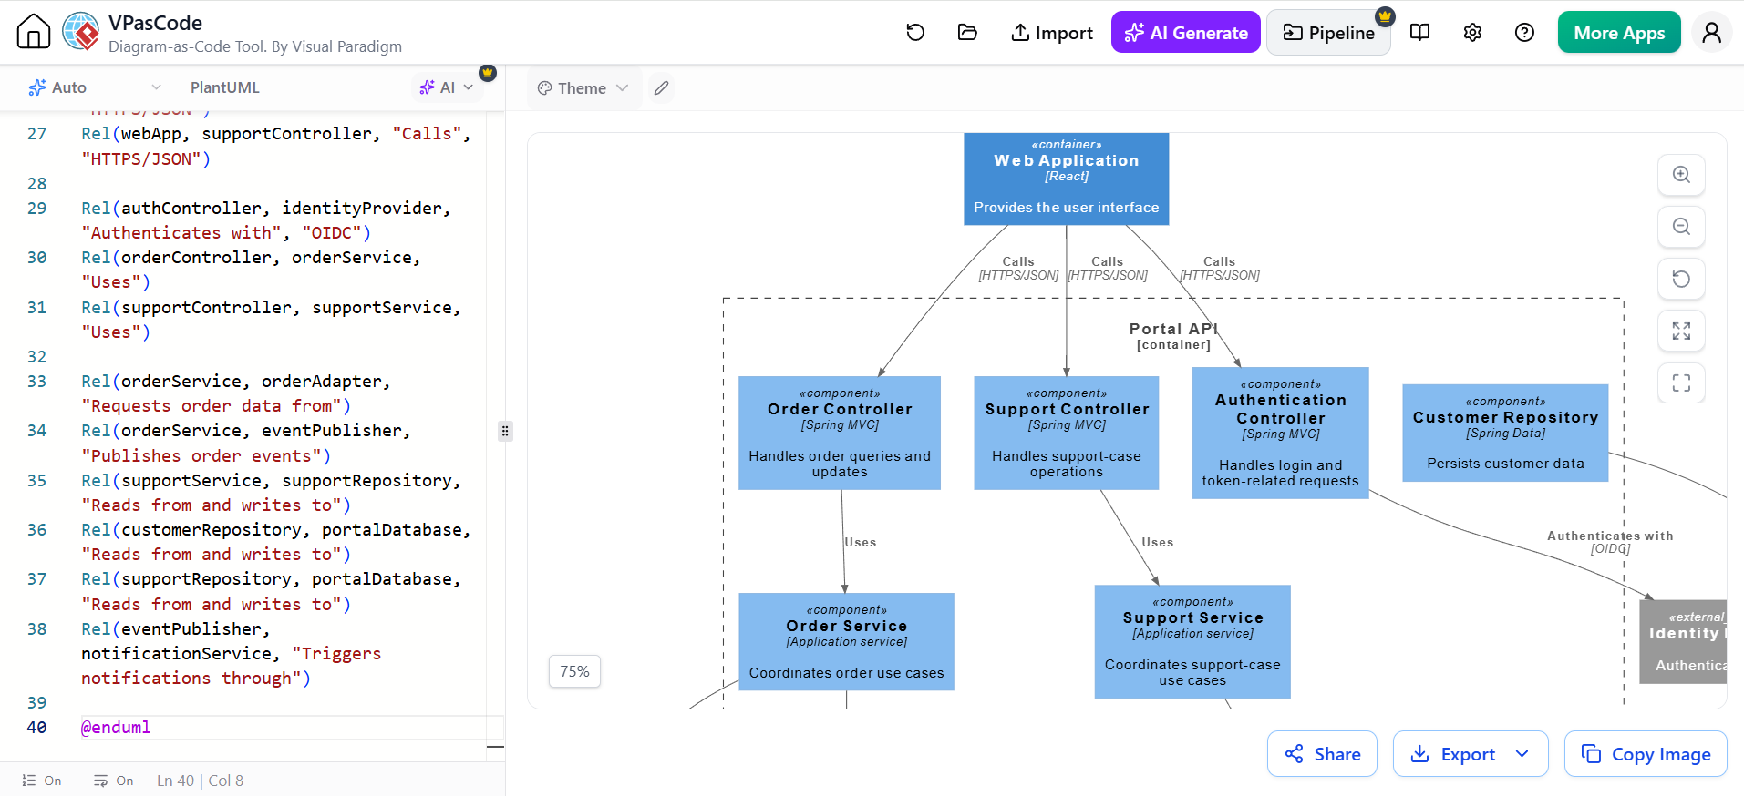Open the folder icon in header
This screenshot has width=1744, height=796.
click(967, 33)
